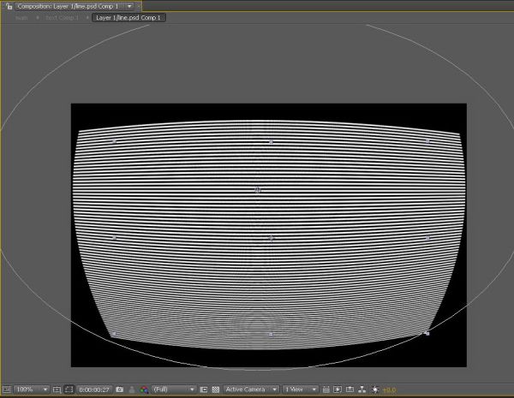Toggle Region of Interest icon
Screen dimensions: 514x398
pos(204,389)
